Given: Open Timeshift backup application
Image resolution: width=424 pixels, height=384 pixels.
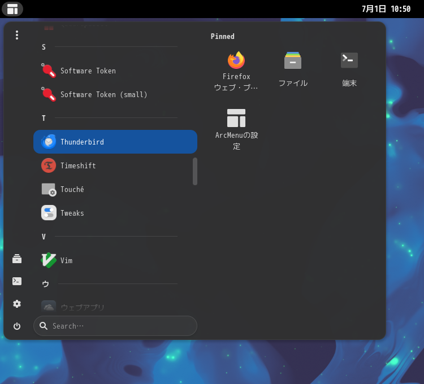Looking at the screenshot, I should tap(115, 165).
